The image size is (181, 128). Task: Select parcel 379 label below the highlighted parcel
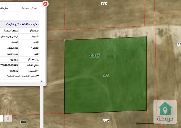tap(106, 121)
